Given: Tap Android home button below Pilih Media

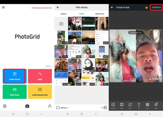Looking at the screenshot, I should point(82,114).
